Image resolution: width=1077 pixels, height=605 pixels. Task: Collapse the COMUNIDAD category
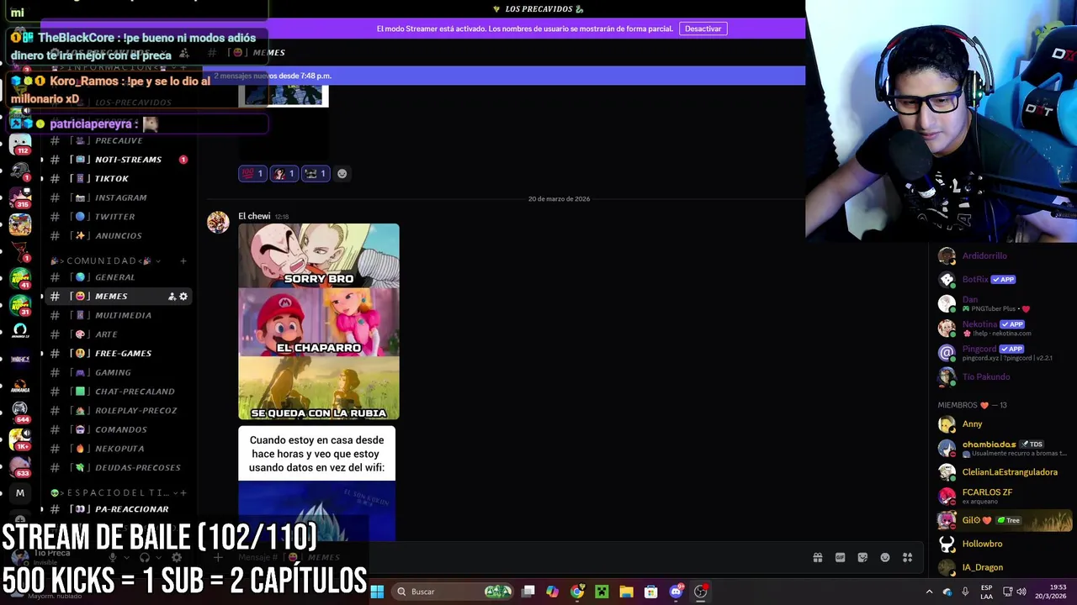[106, 260]
